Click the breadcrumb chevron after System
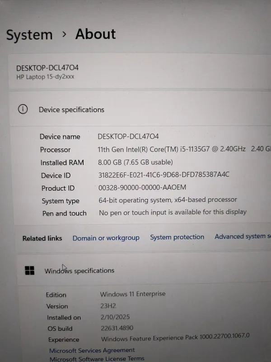 [64, 34]
